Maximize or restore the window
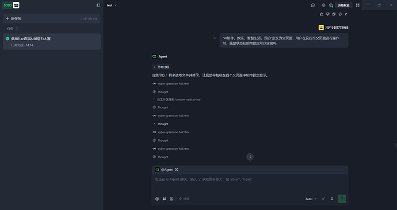The height and width of the screenshot is (210, 397). [x=379, y=5]
